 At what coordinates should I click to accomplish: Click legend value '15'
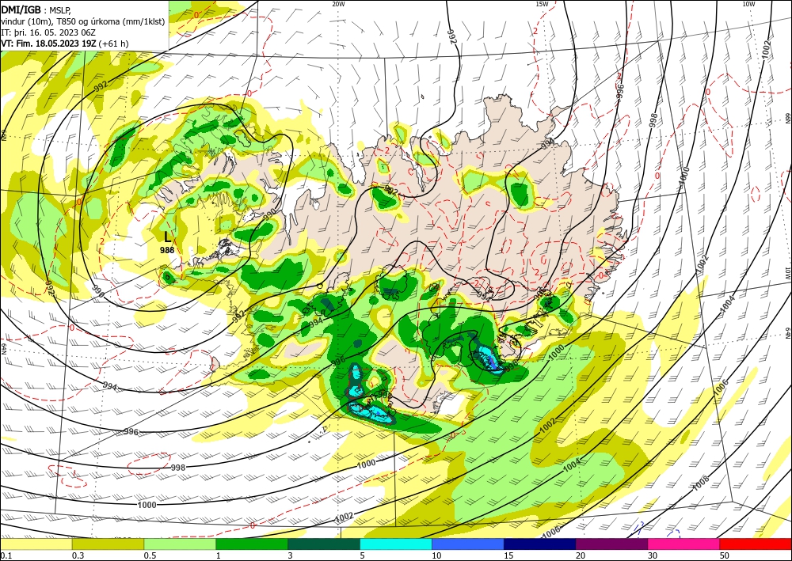tap(508, 555)
